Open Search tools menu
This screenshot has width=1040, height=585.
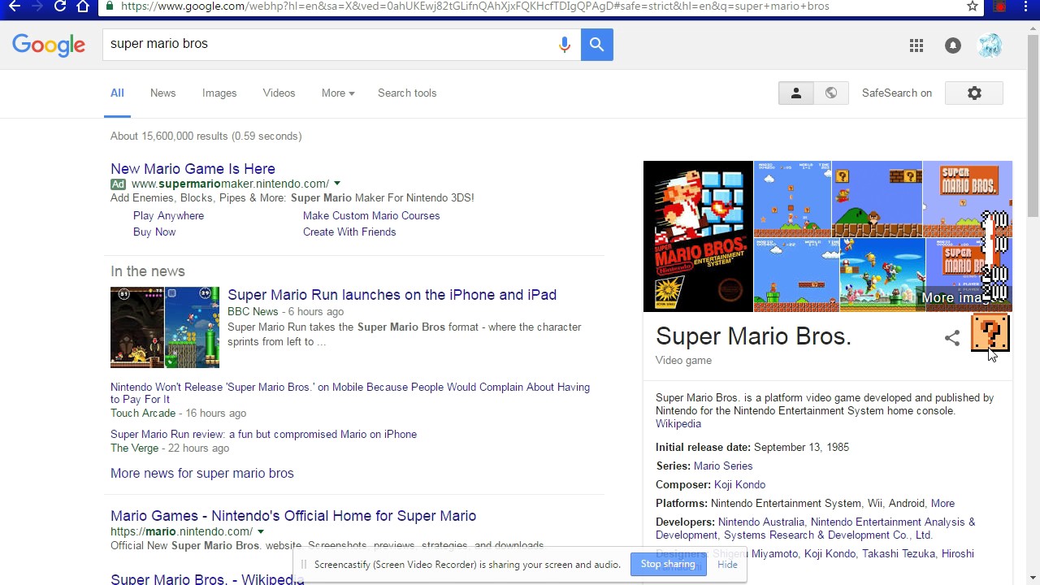point(407,93)
